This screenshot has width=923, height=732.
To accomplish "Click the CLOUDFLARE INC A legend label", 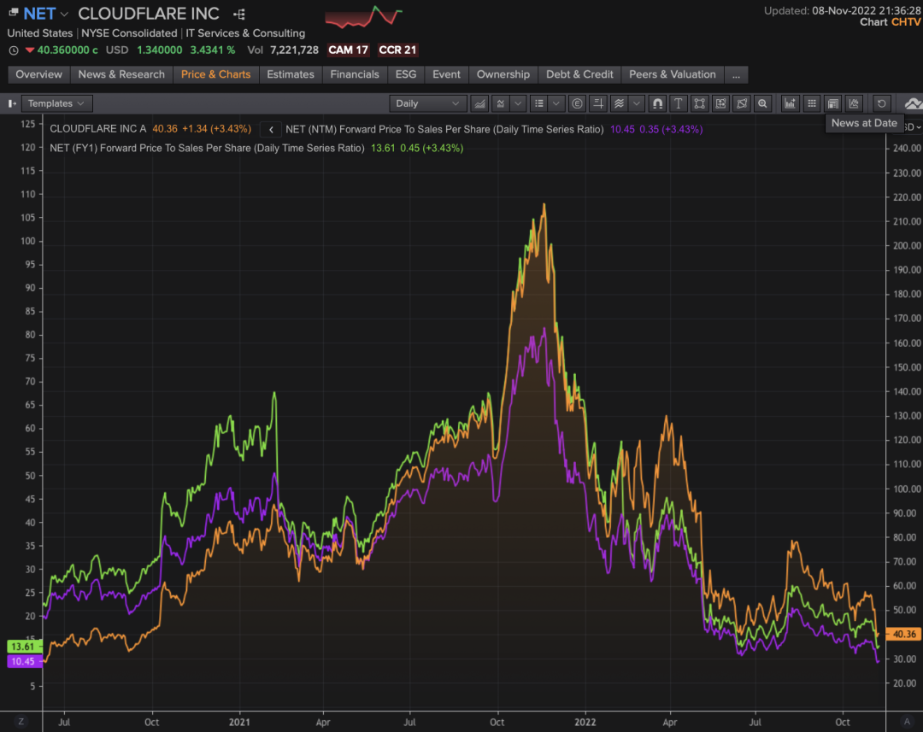I will pos(97,129).
